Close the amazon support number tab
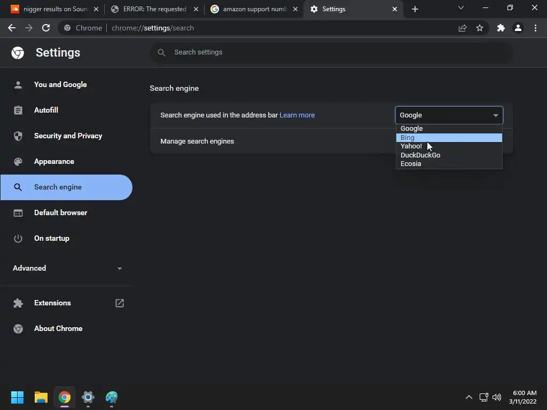547x410 pixels. [295, 9]
